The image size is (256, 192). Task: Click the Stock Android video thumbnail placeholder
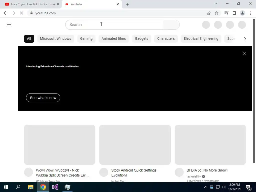pos(135,145)
